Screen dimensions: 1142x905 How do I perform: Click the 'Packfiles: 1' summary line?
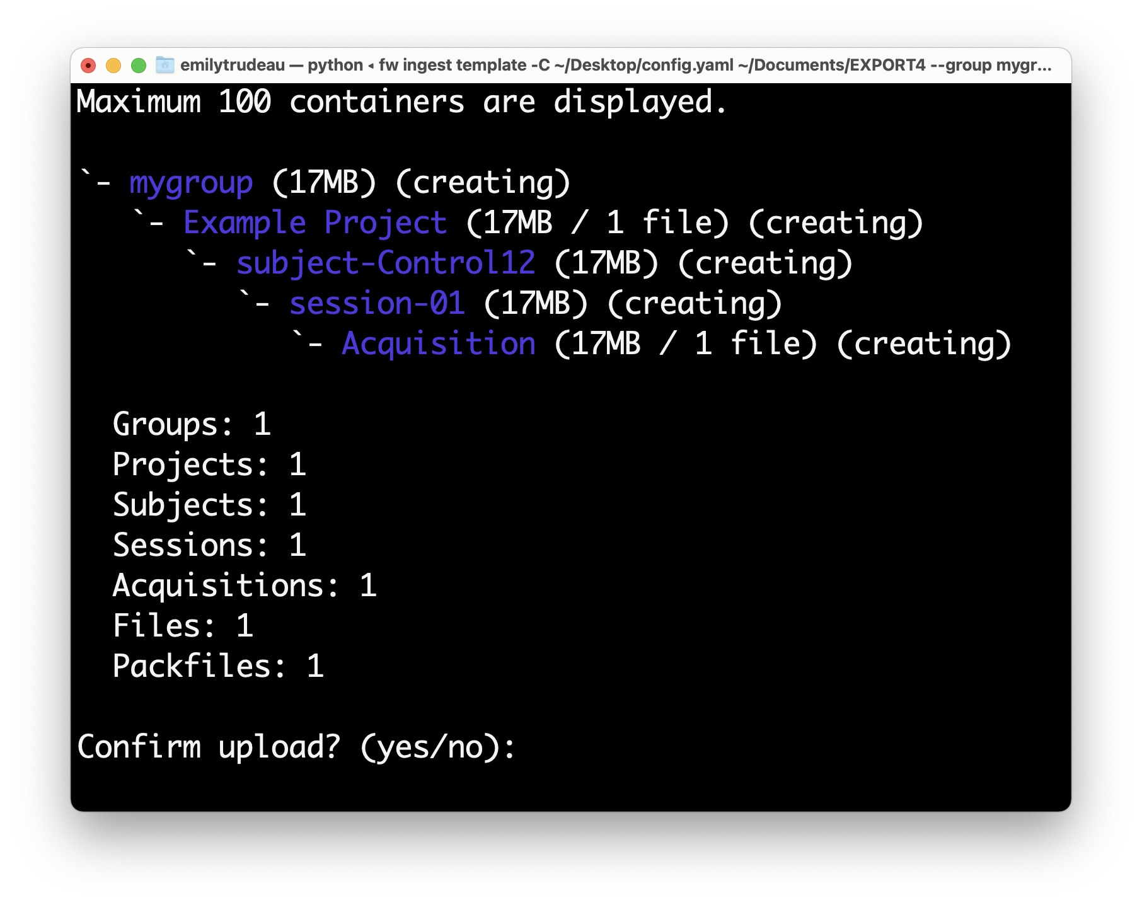(218, 666)
